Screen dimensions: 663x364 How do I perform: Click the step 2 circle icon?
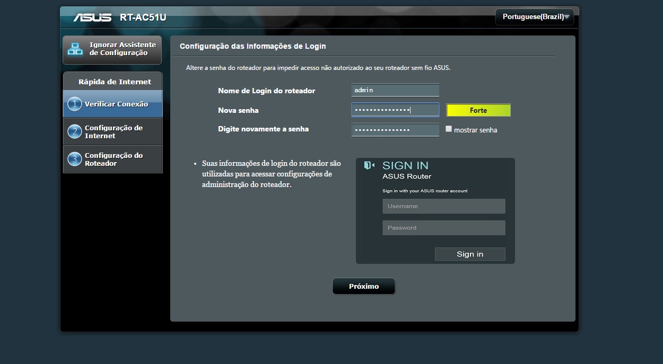click(x=74, y=131)
